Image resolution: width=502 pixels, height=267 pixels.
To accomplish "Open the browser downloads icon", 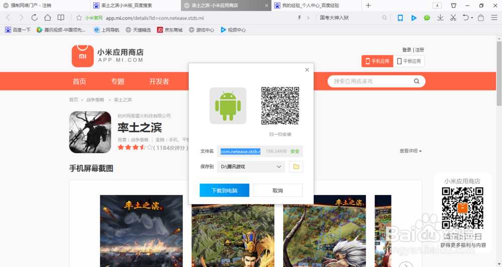I will click(x=440, y=18).
